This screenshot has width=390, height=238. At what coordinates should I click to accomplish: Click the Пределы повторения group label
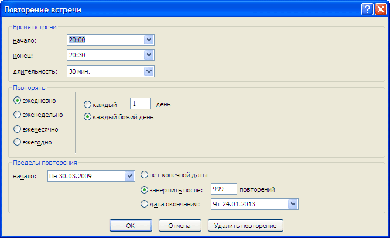tap(45, 163)
